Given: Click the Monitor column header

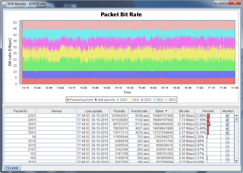Looking at the screenshot, I should coord(228,111).
